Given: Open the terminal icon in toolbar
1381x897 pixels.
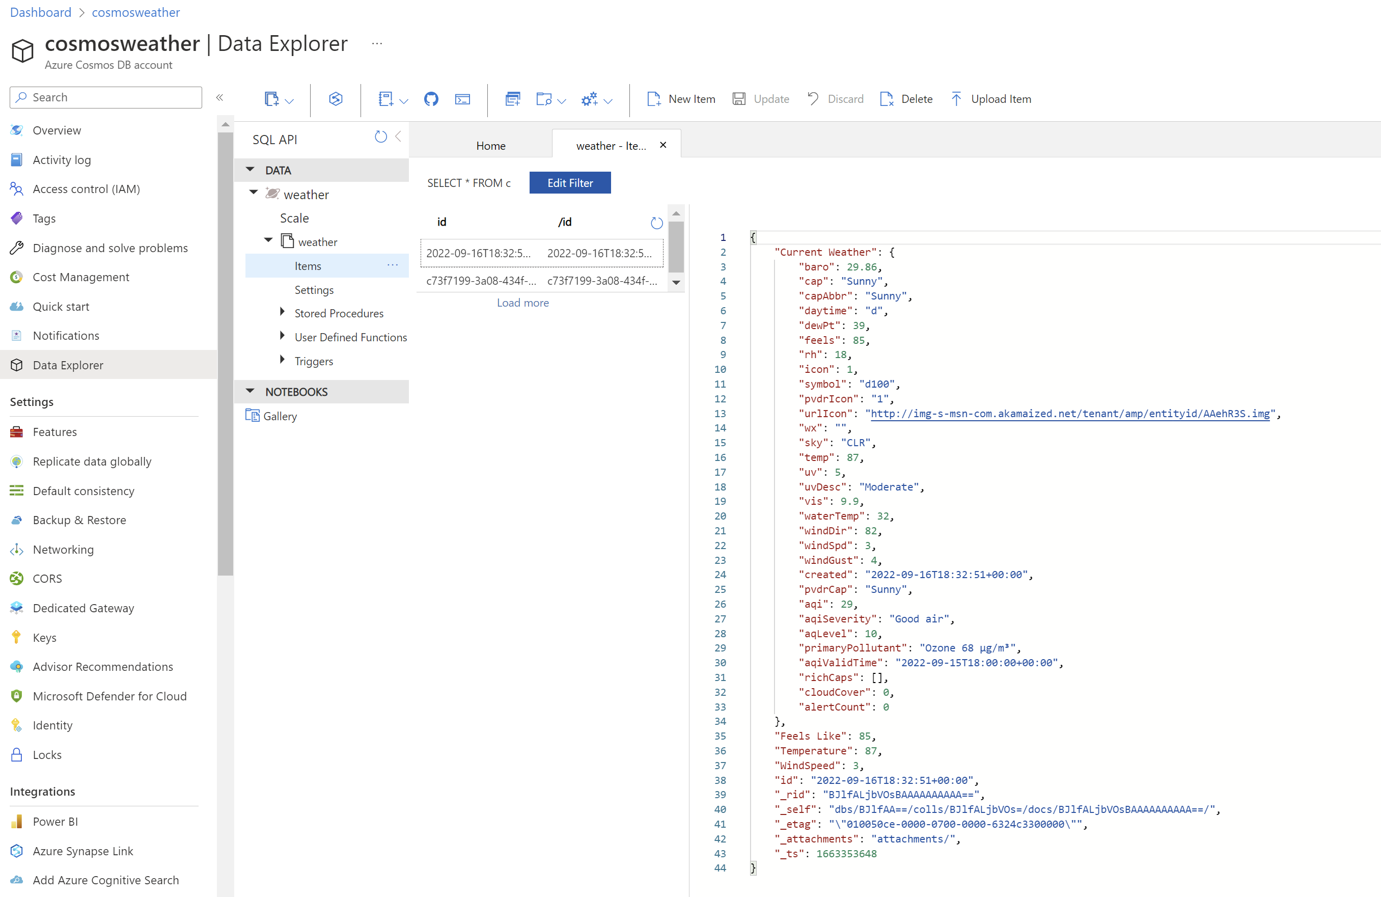Looking at the screenshot, I should coord(462,99).
